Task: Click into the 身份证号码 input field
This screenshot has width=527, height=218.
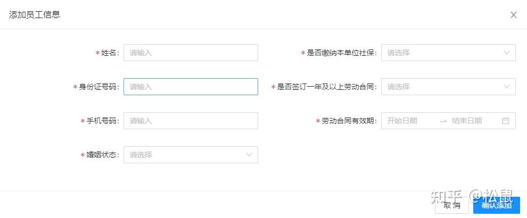Action: pos(191,87)
